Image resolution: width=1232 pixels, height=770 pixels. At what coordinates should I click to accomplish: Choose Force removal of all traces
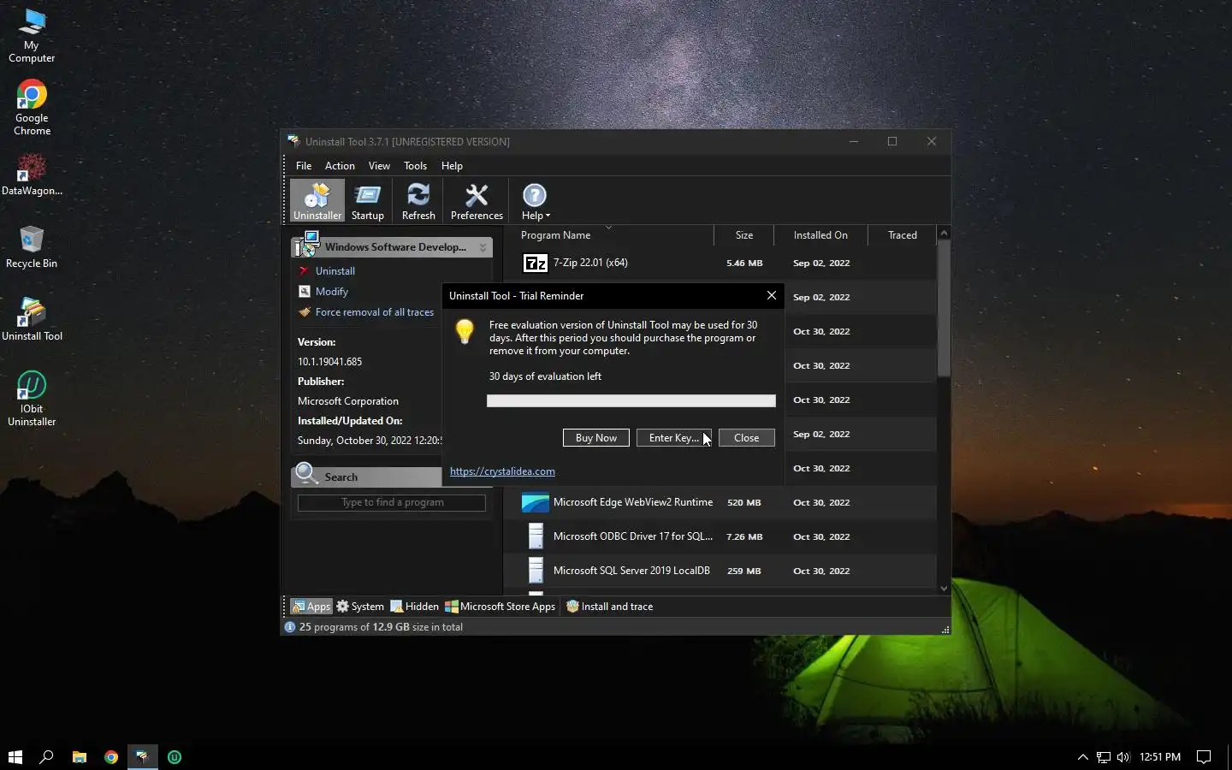click(375, 312)
